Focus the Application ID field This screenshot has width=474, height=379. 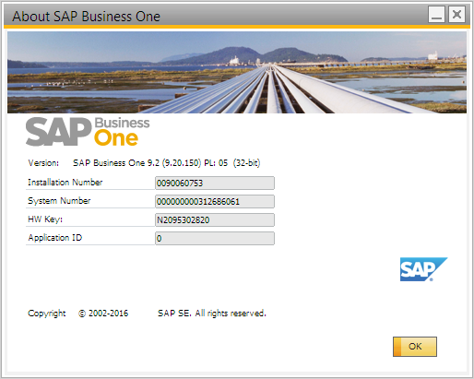click(215, 239)
